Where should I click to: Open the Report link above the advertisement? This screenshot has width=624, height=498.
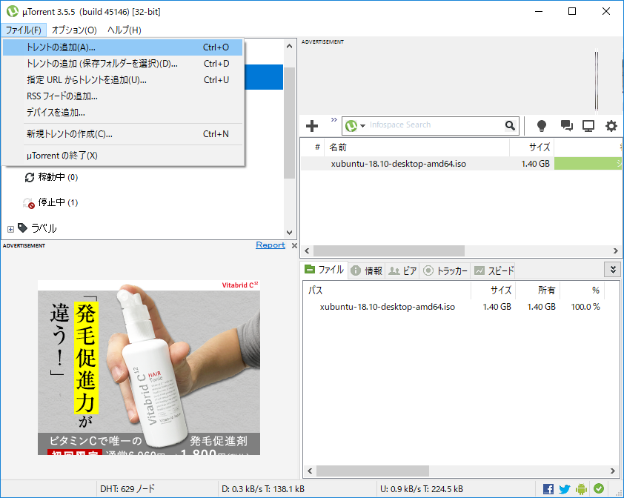click(270, 245)
